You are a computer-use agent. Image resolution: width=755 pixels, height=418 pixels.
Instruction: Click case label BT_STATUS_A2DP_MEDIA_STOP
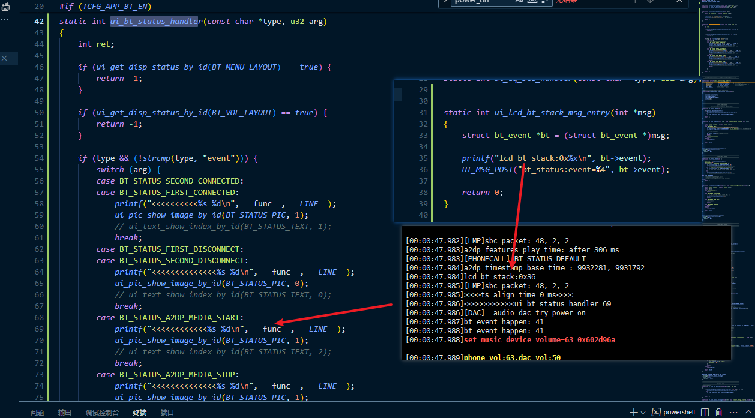coord(177,375)
